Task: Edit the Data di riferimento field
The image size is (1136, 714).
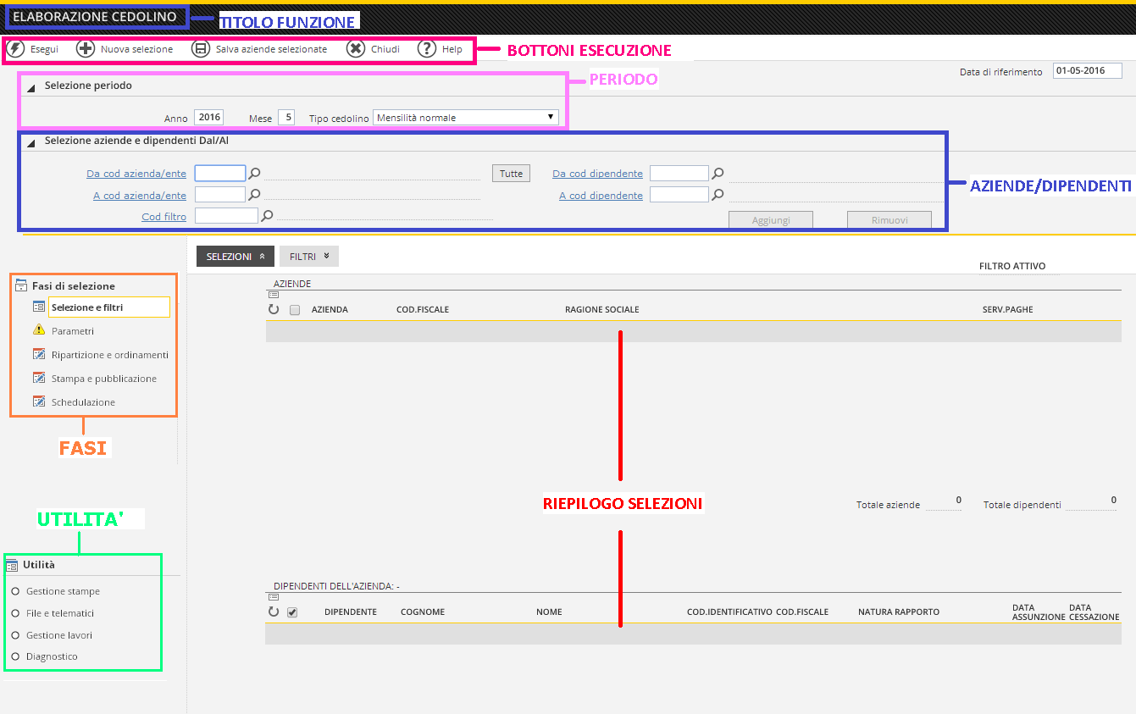Action: click(1087, 71)
